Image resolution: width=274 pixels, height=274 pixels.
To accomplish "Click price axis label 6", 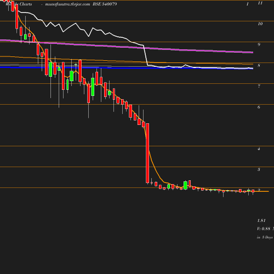I will pyautogui.click(x=259, y=107).
